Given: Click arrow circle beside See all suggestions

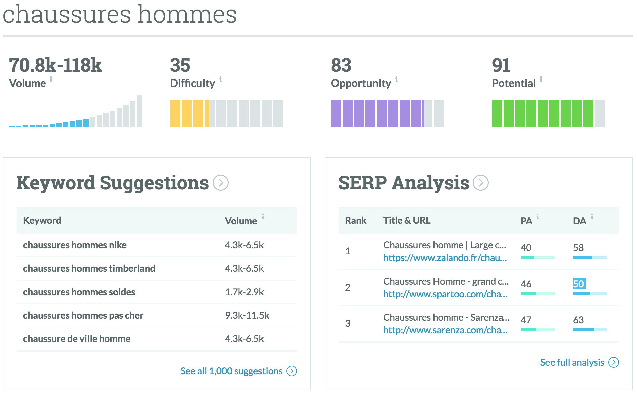Looking at the screenshot, I should [x=292, y=371].
